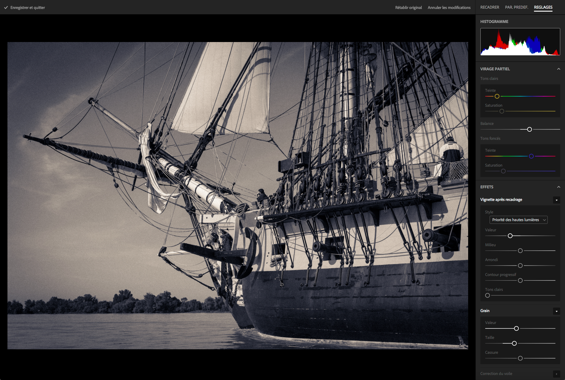Open the PAR. PREDEF. tab
Image resolution: width=565 pixels, height=380 pixels.
[x=516, y=7]
